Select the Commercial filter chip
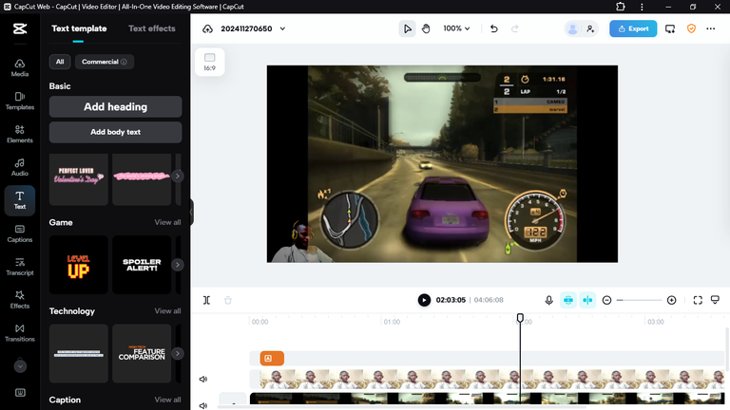 tap(105, 62)
